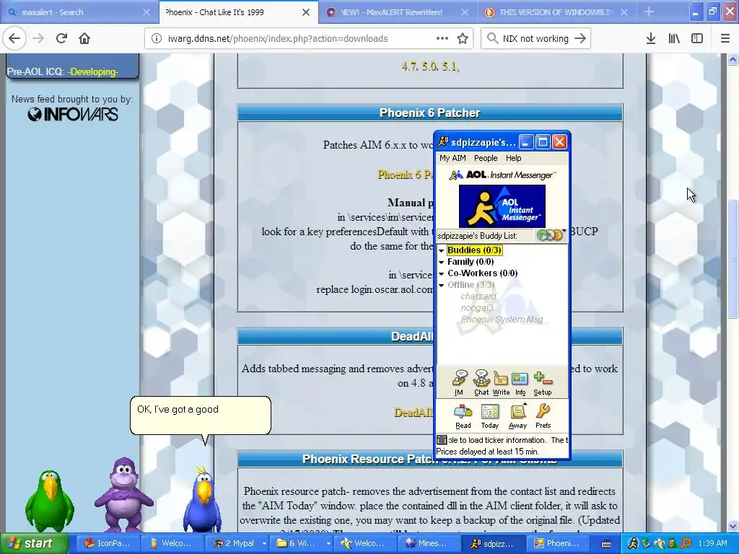Viewport: 739px width, 554px height.
Task: Open the browser hamburger menu
Action: [725, 39]
